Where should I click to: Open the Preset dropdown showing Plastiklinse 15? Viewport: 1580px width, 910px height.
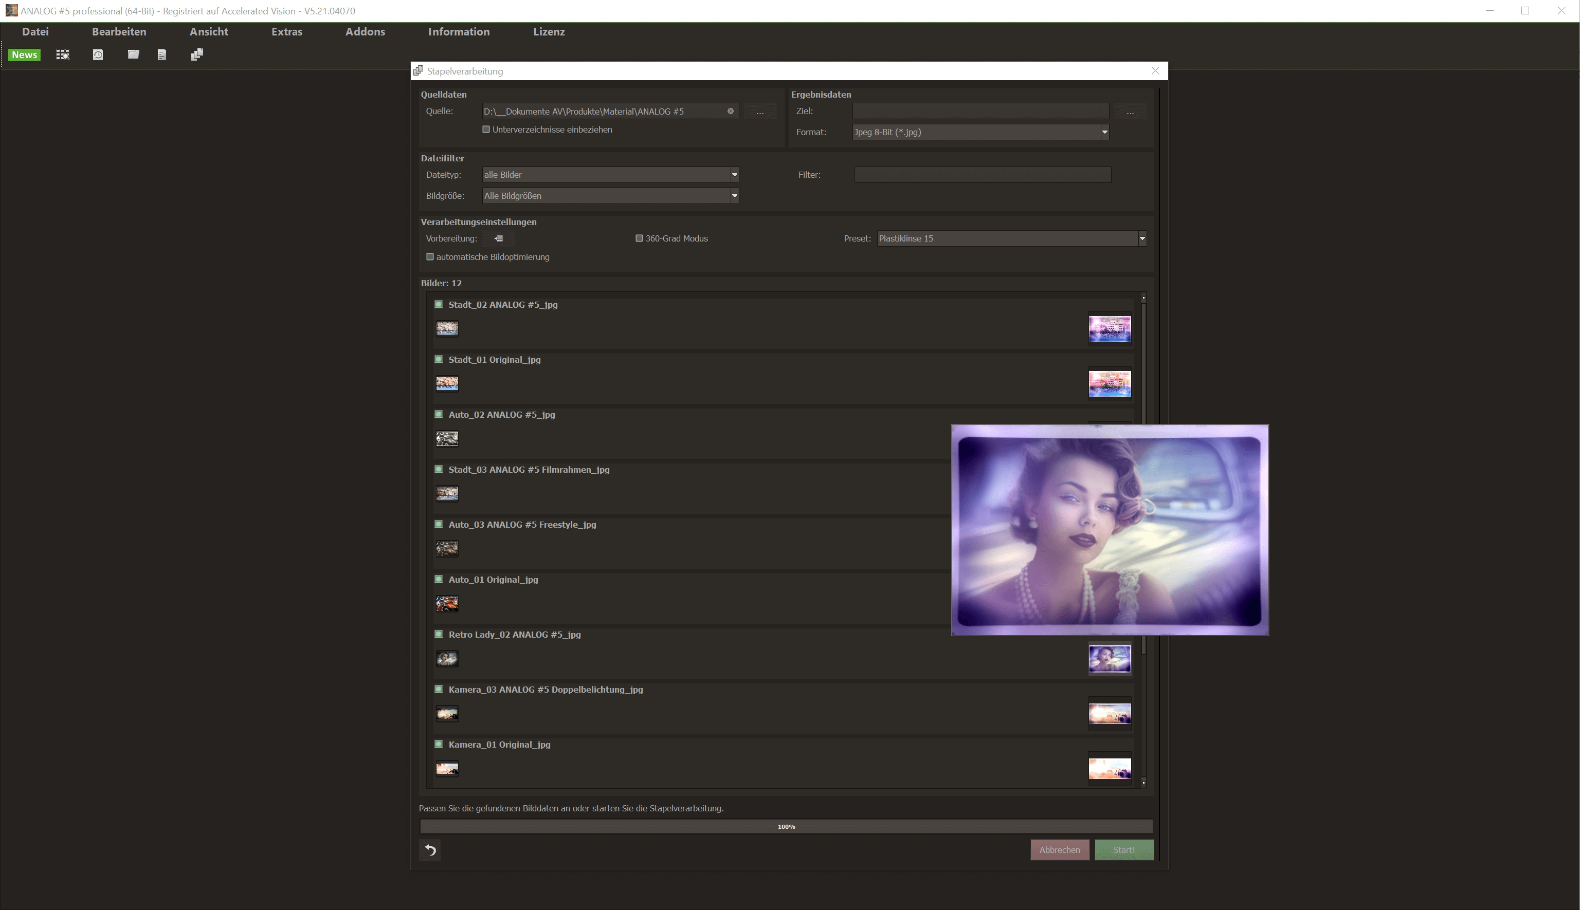click(x=1142, y=238)
